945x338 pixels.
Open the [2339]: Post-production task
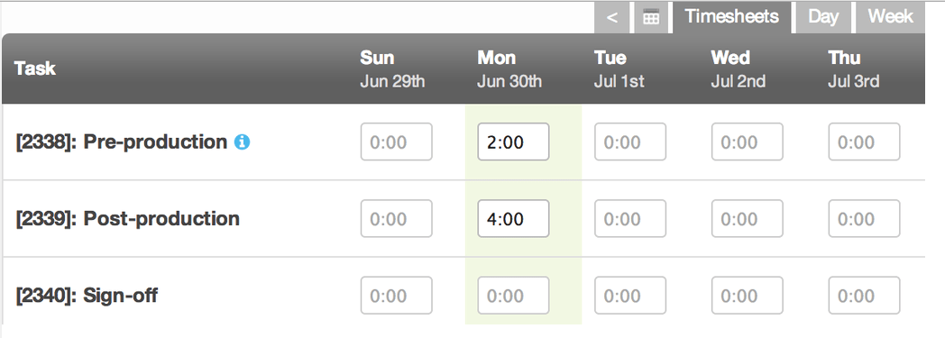[128, 219]
